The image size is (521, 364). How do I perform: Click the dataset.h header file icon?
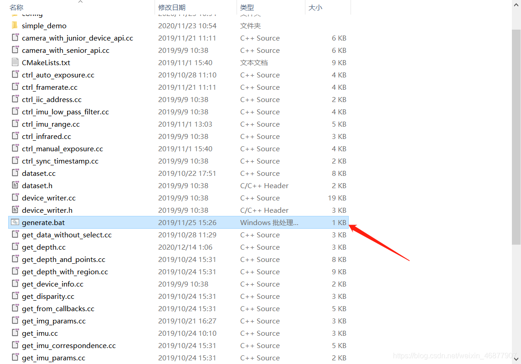point(15,185)
